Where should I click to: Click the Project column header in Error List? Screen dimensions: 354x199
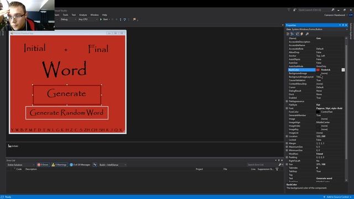click(199, 169)
